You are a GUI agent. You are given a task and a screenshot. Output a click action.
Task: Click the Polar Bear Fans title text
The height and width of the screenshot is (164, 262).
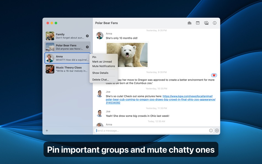pyautogui.click(x=106, y=23)
